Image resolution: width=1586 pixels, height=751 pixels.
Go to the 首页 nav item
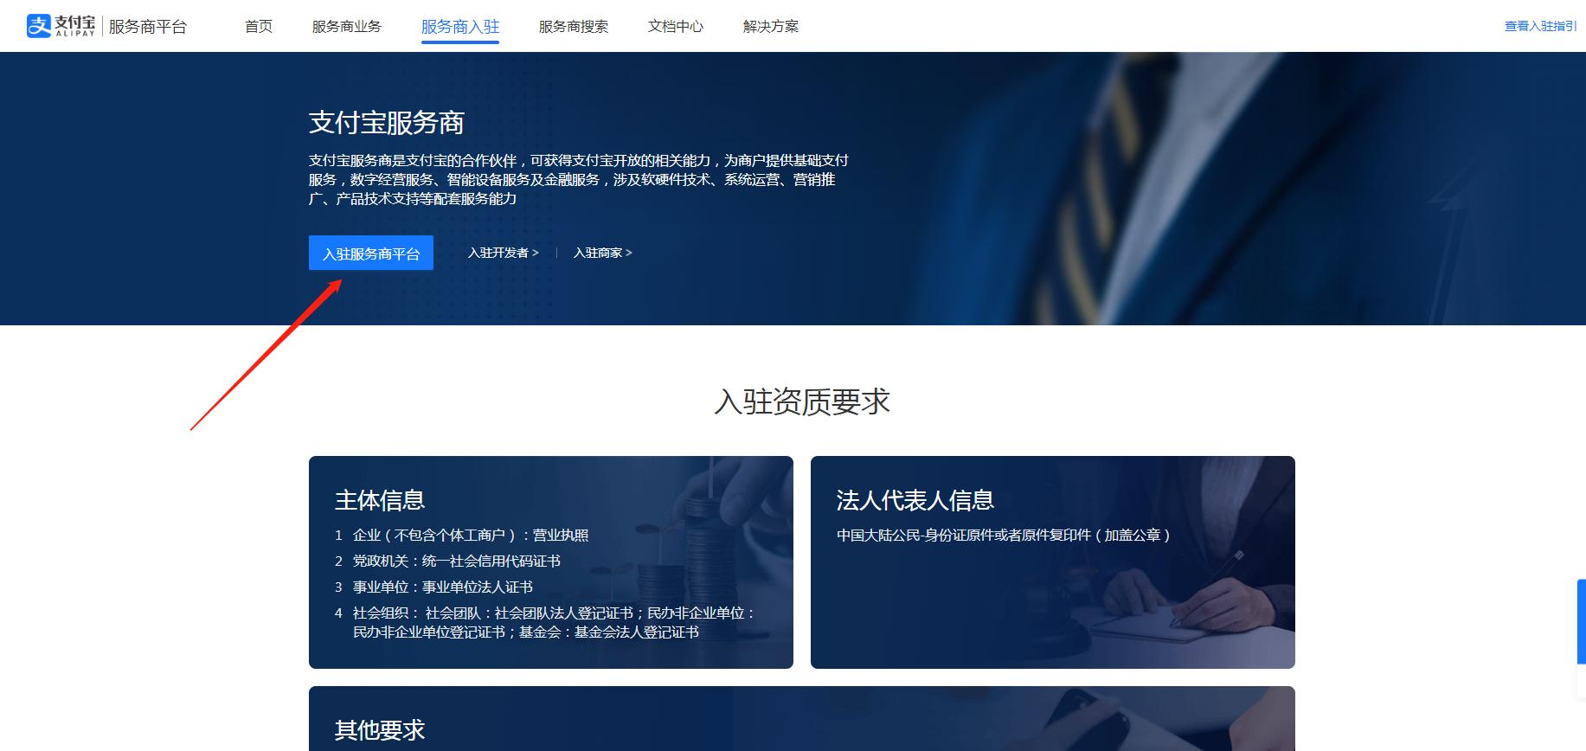coord(259,27)
